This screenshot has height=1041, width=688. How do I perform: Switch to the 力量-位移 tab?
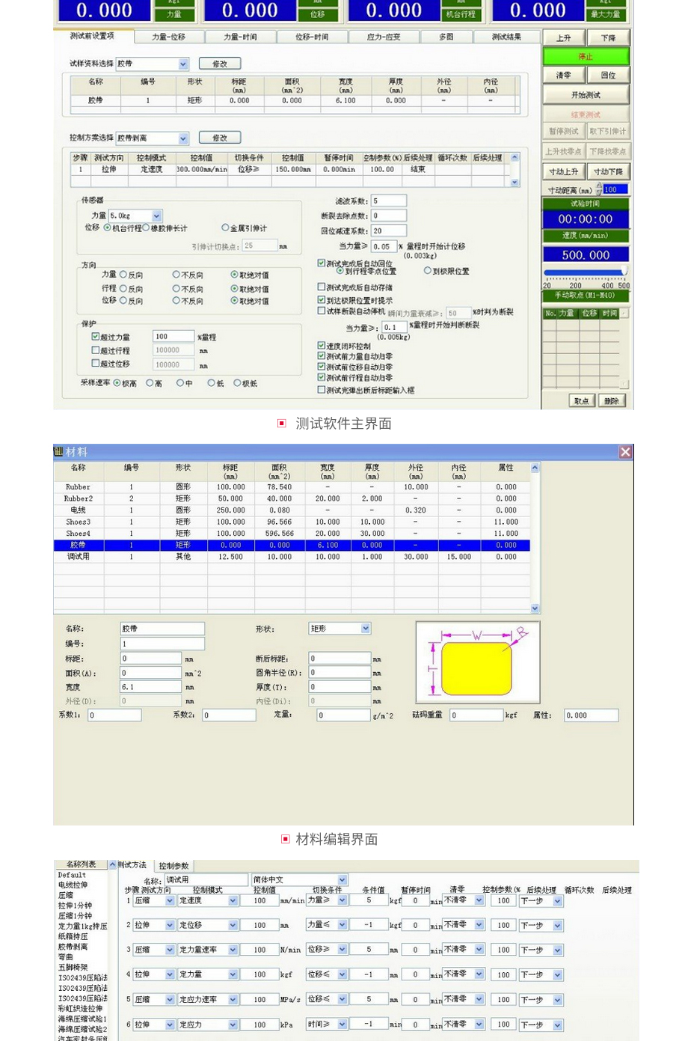tap(168, 37)
